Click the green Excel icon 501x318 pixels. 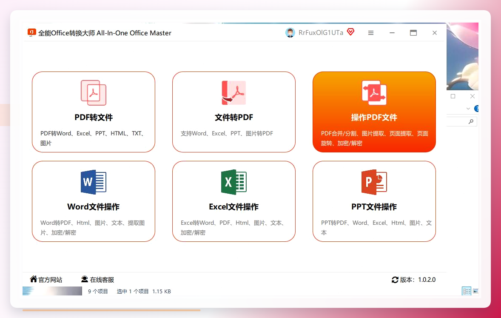coord(233,182)
